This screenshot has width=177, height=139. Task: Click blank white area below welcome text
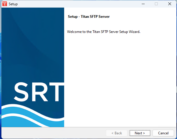(120, 79)
